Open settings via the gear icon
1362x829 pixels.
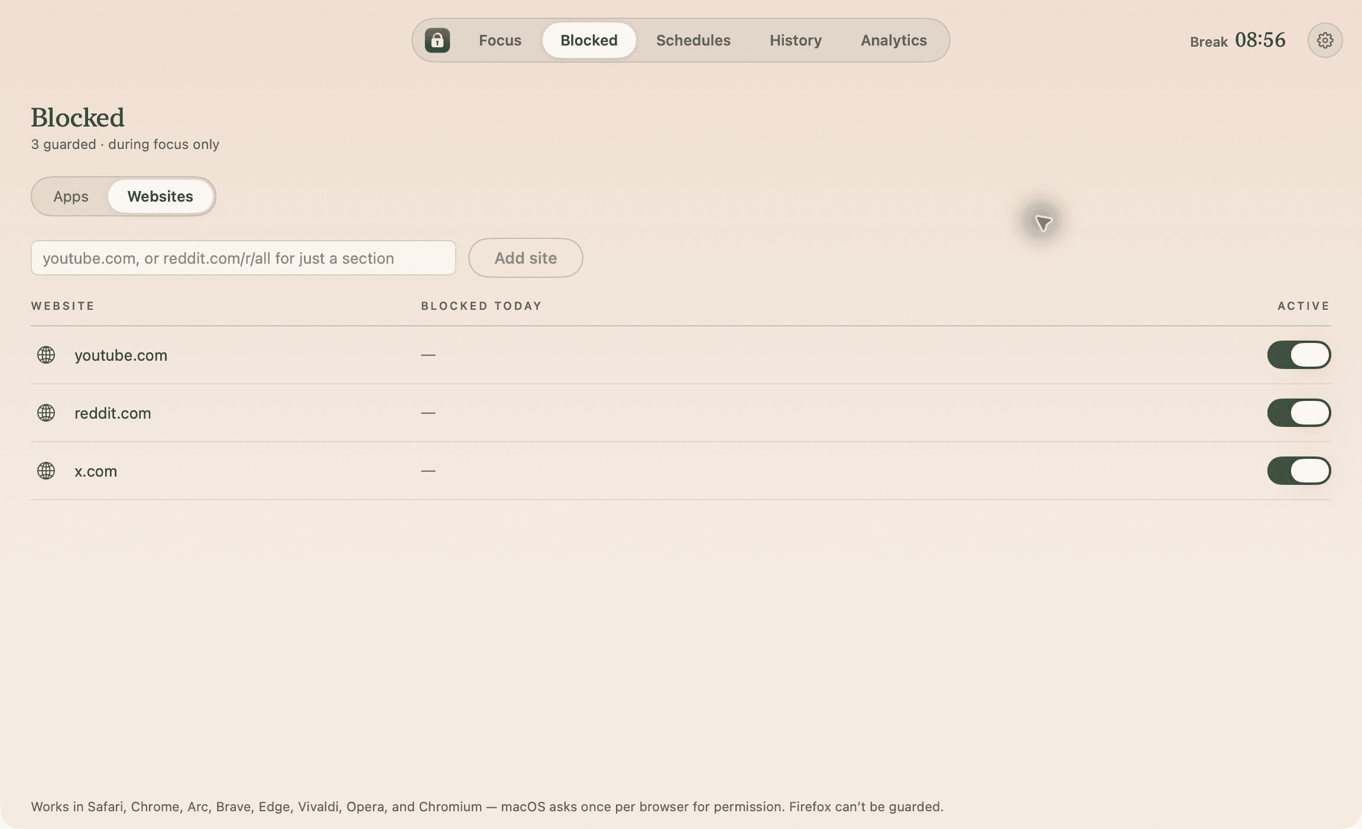[1325, 40]
